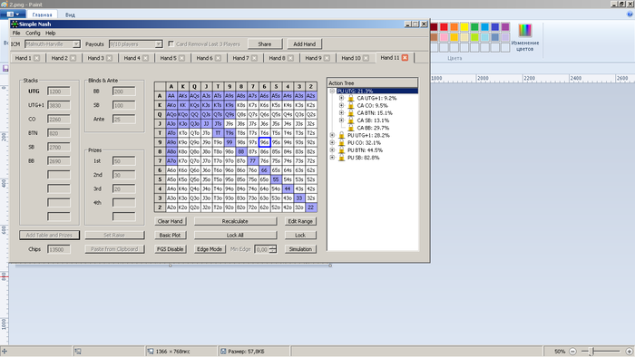Open the Payouts players dropdown
Viewport: 635px width, 357px height.
click(x=159, y=44)
